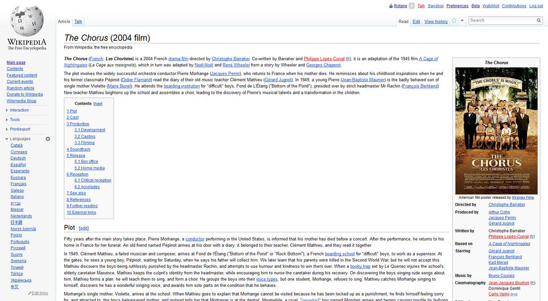Open the Beta link
This screenshot has height=301, width=548.
click(475, 6)
